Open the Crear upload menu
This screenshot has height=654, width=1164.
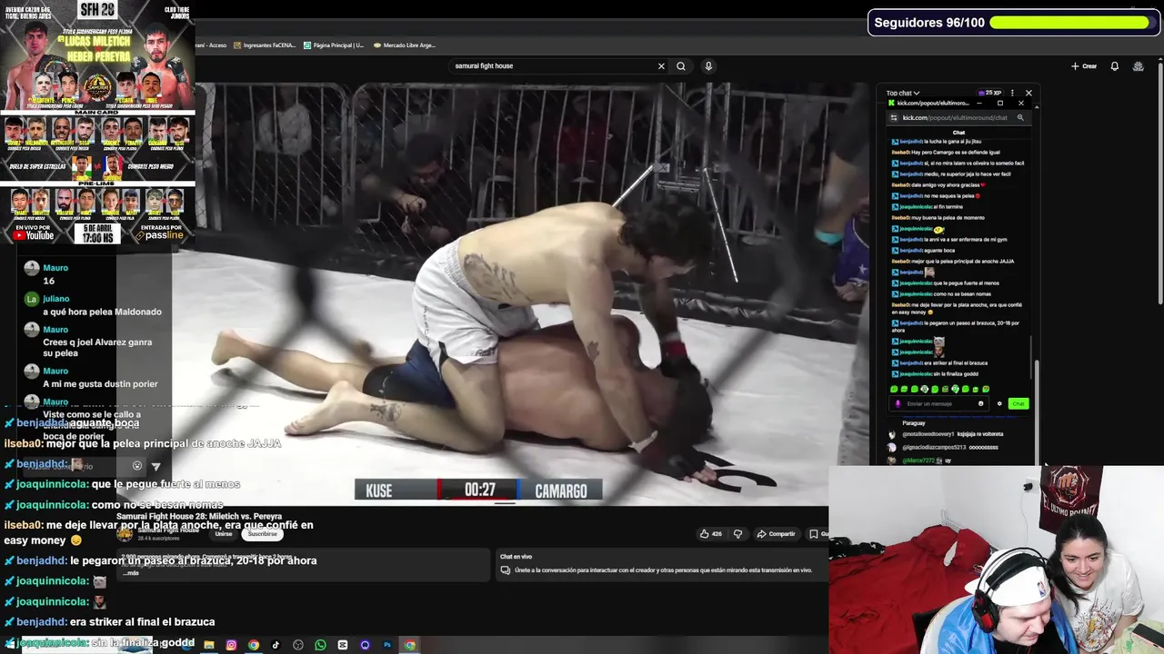(x=1084, y=66)
